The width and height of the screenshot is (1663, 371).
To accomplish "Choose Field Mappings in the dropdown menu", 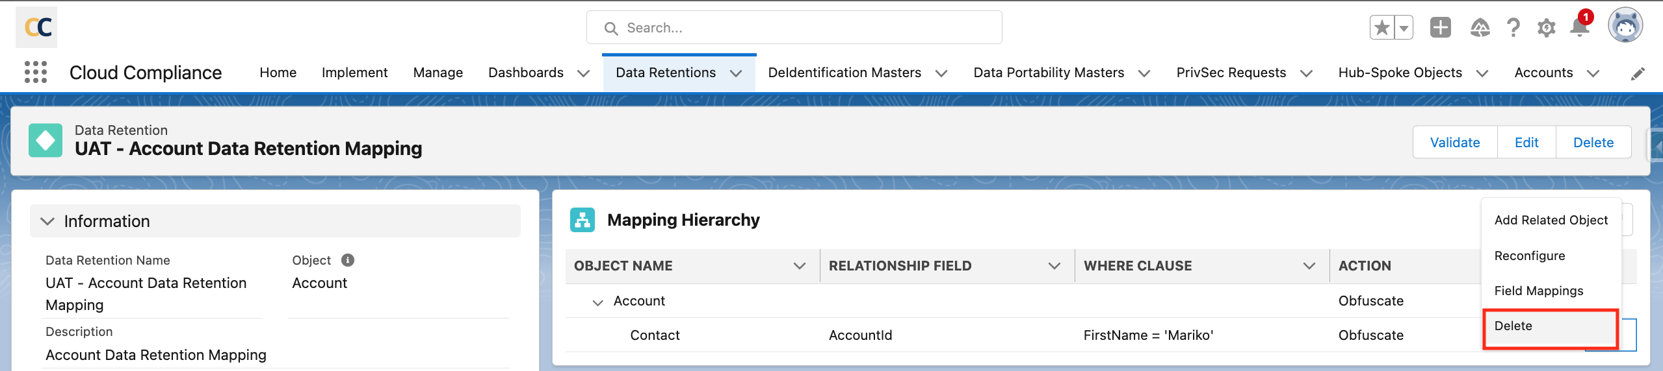I will [x=1538, y=291].
